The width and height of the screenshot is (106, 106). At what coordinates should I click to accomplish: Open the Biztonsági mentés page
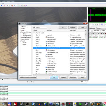(x=26, y=37)
